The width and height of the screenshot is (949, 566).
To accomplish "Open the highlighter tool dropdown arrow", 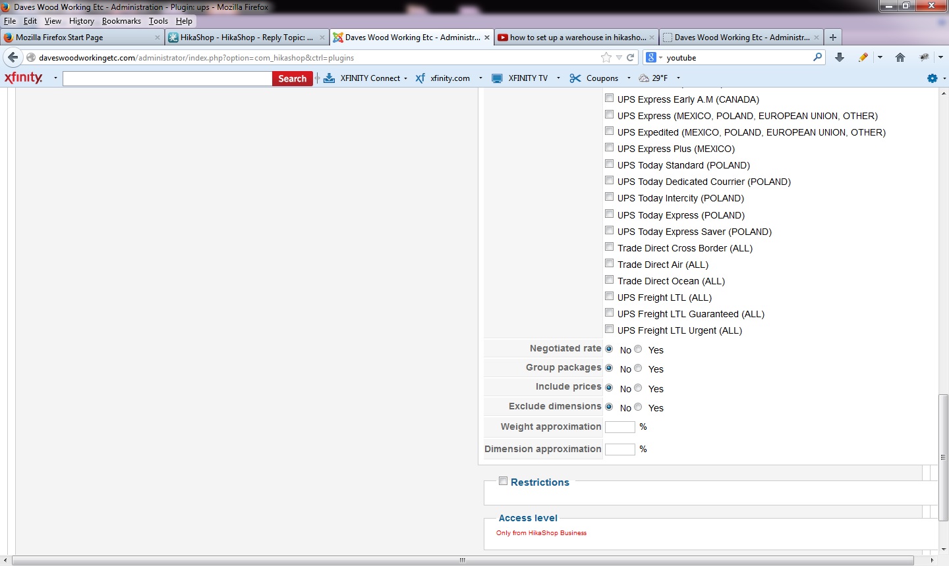I will (880, 57).
